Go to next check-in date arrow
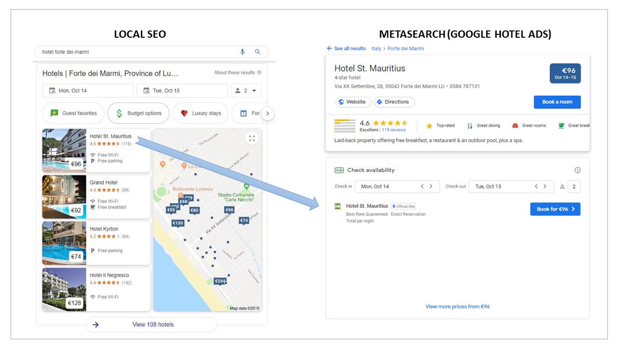618x348 pixels. click(431, 187)
